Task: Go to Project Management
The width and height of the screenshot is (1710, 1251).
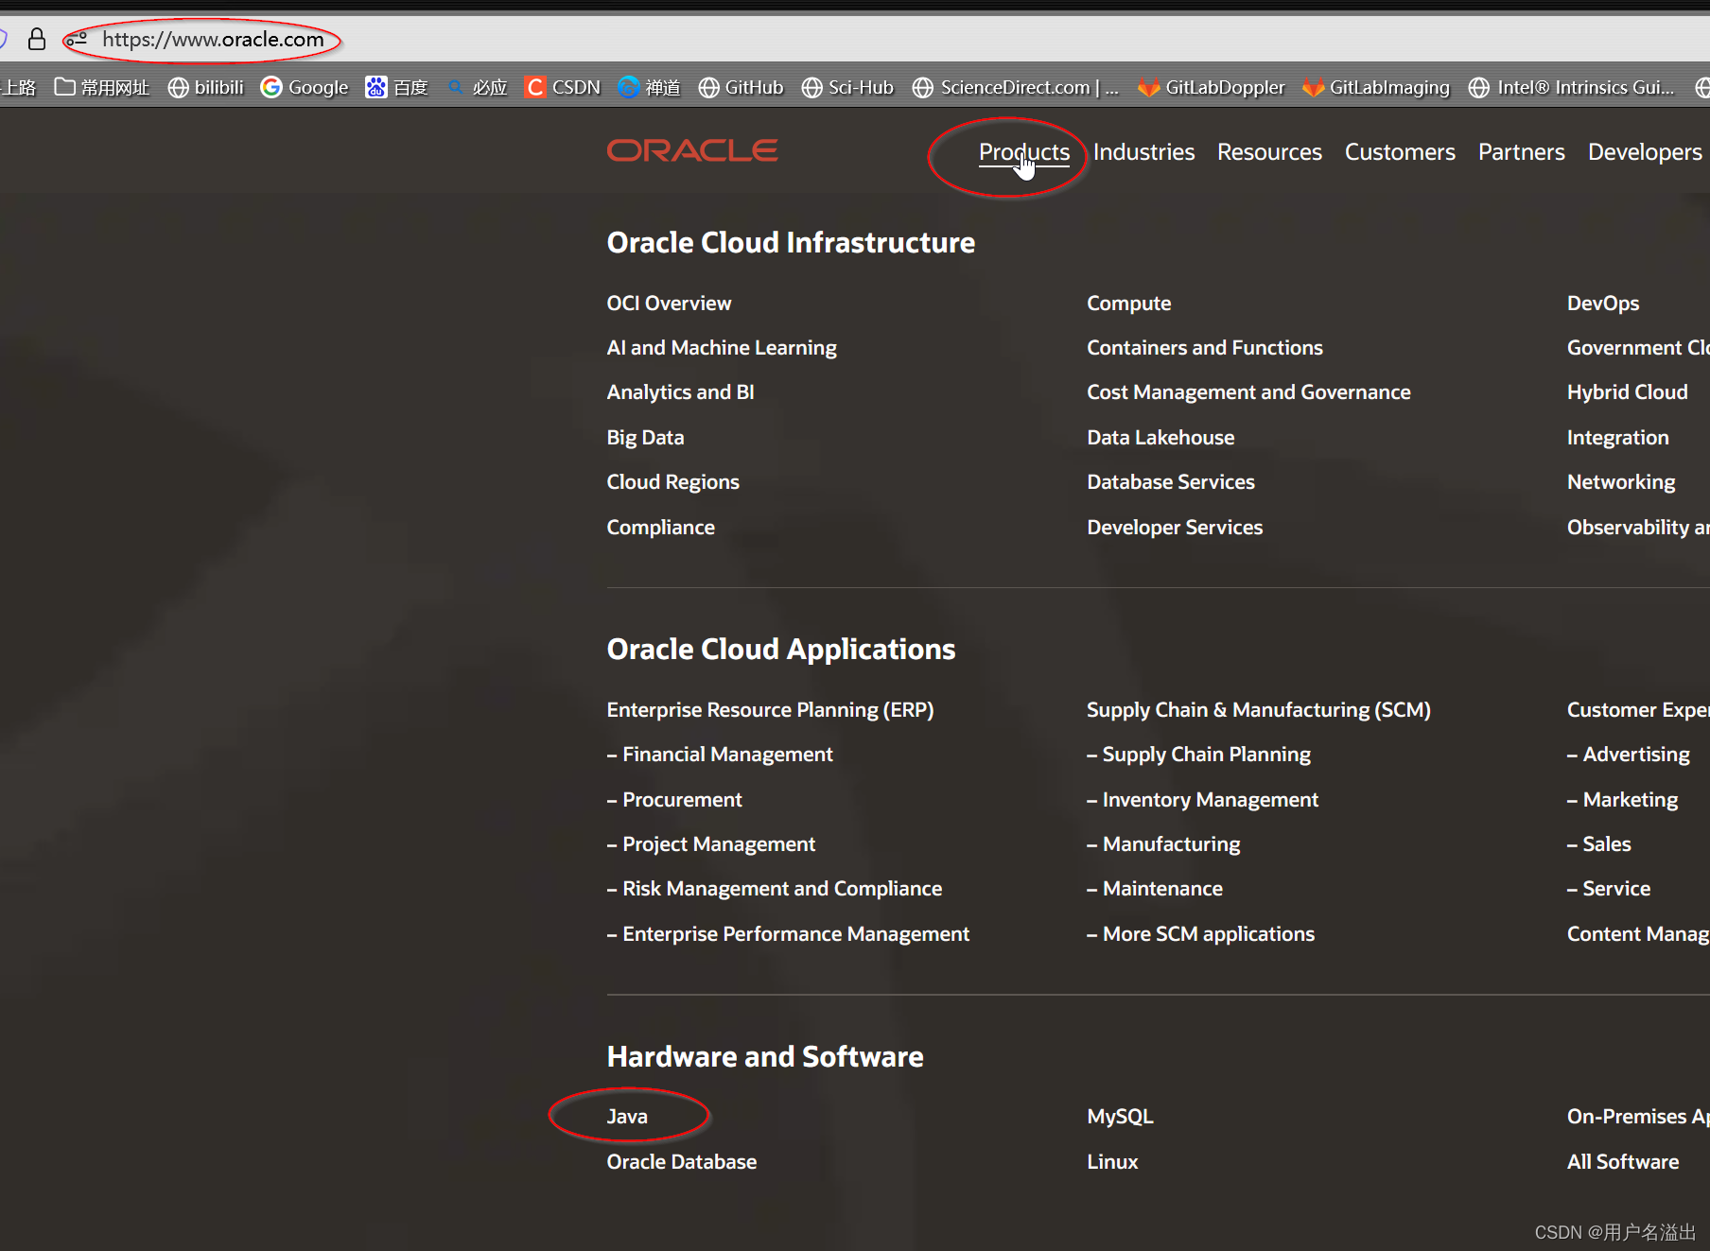Action: coord(710,844)
